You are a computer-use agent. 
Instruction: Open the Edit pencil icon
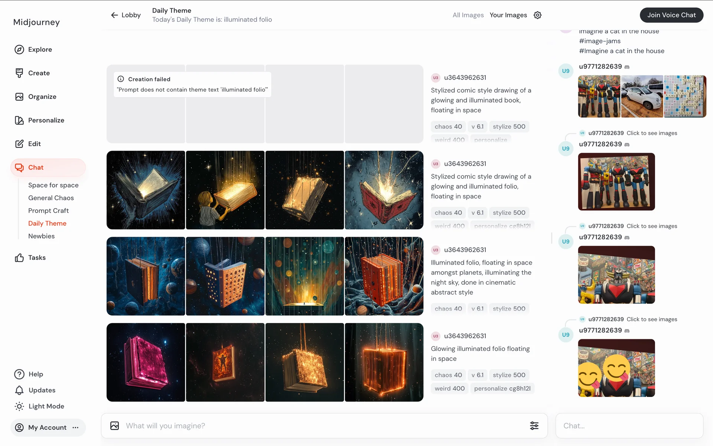point(19,144)
